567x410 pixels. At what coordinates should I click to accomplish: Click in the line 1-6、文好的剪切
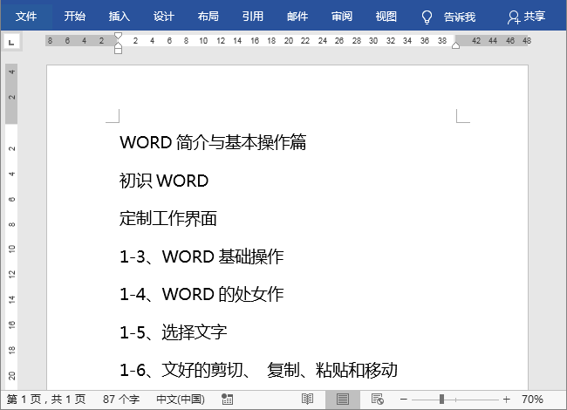click(258, 370)
